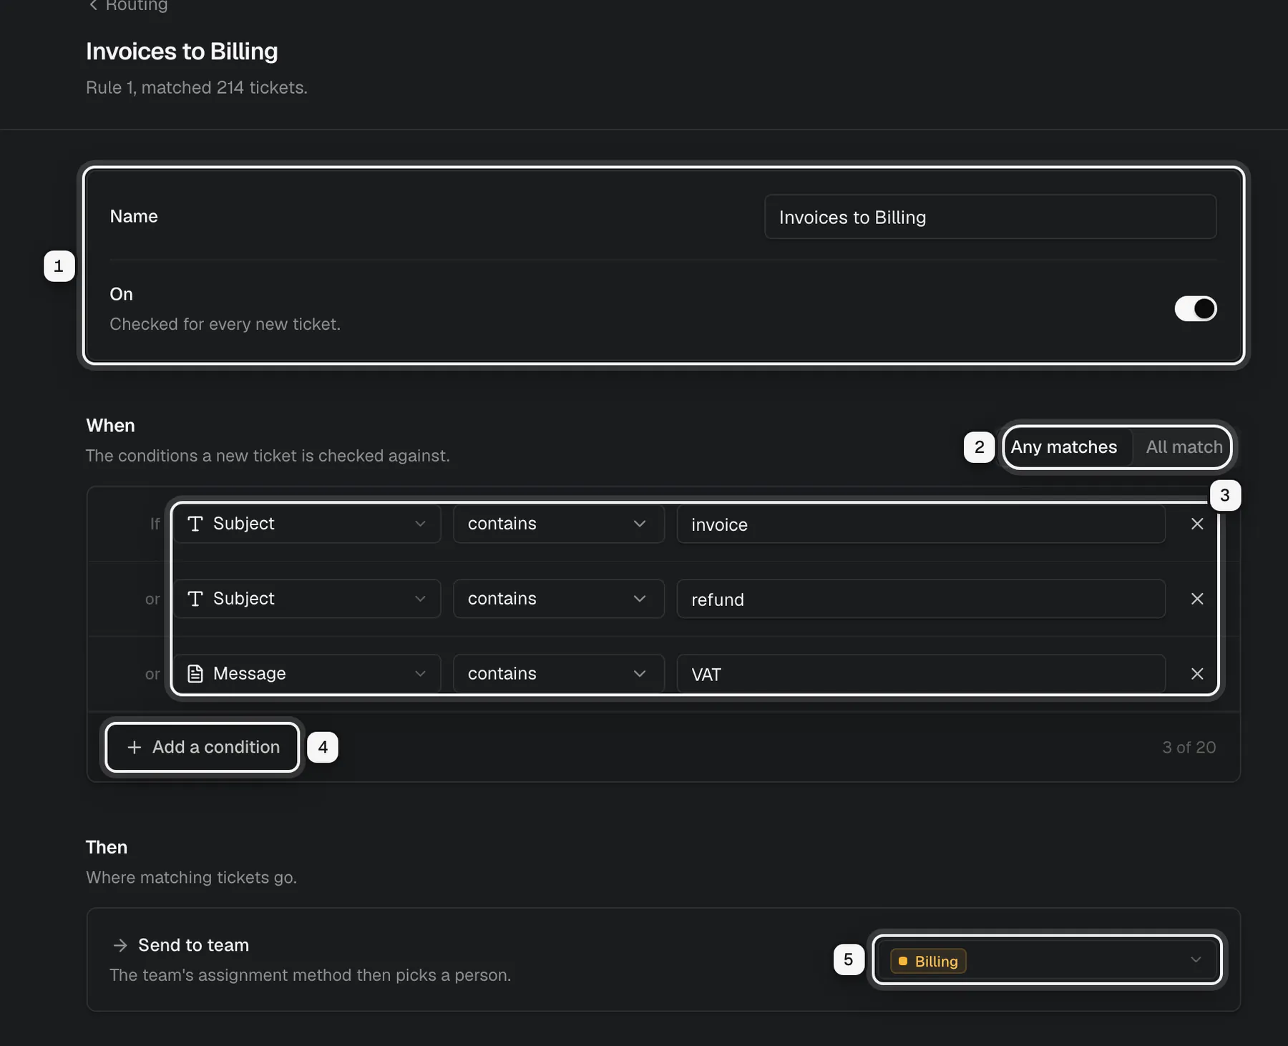Click the '3 of 20' condition counter
The image size is (1288, 1046).
click(1189, 747)
